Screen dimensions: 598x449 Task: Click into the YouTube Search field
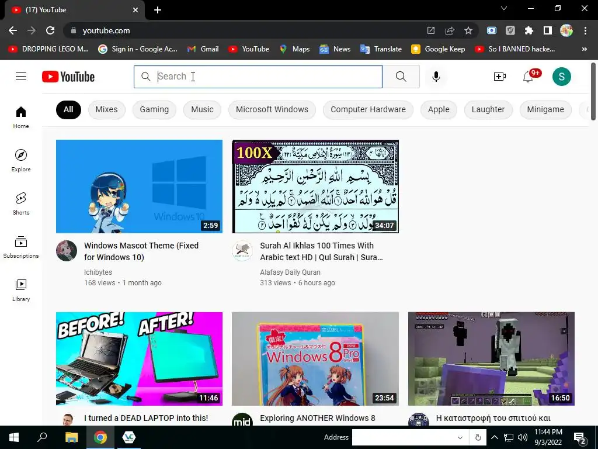258,77
